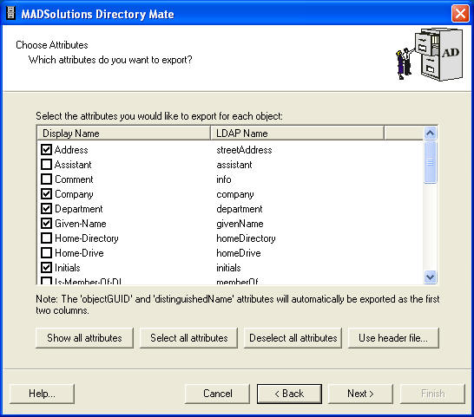Uncheck the Address attribute checkbox
This screenshot has width=474, height=417.
point(46,149)
